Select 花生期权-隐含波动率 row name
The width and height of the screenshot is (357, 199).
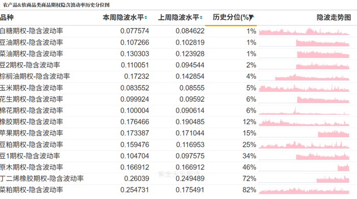[32, 99]
